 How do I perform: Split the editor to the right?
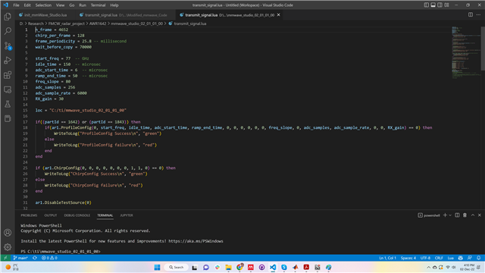(x=470, y=15)
